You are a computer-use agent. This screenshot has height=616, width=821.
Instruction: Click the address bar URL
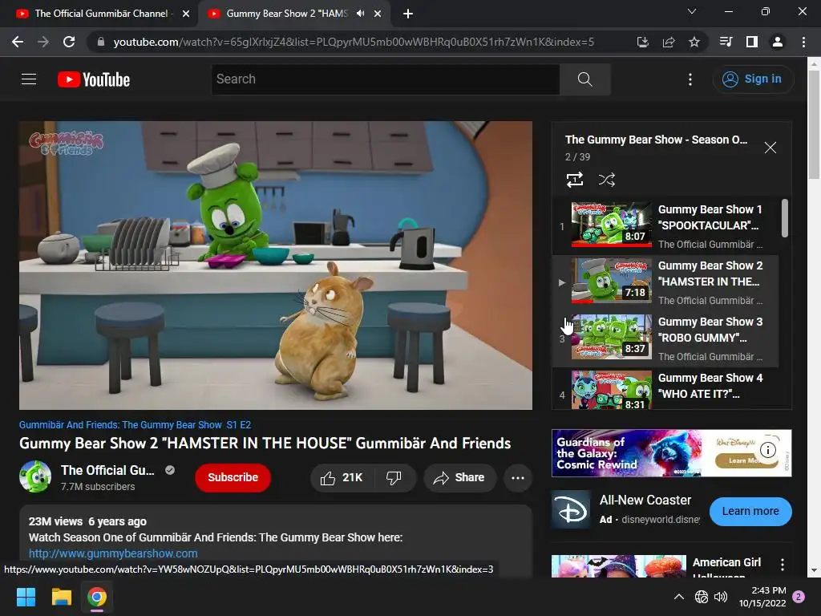tap(354, 42)
